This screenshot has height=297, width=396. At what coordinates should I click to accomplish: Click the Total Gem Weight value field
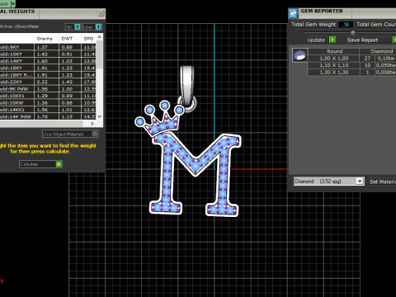tap(346, 25)
